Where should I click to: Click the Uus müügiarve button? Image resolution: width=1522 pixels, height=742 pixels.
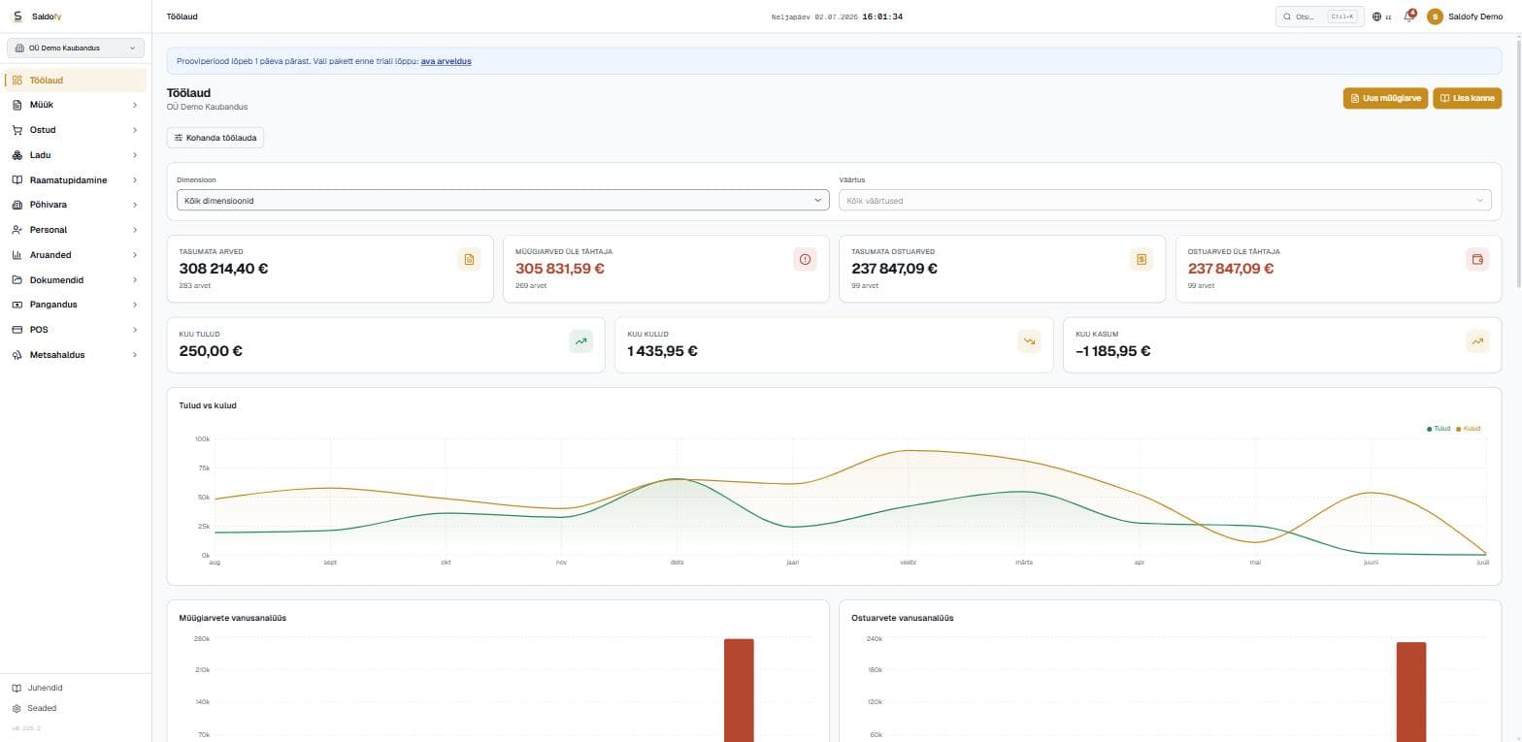1385,98
